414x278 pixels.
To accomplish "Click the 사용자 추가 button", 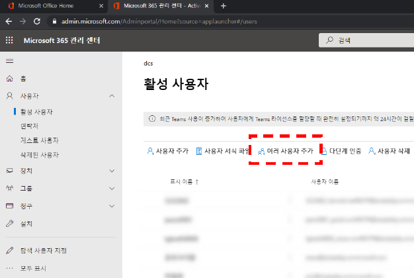I will [168, 151].
